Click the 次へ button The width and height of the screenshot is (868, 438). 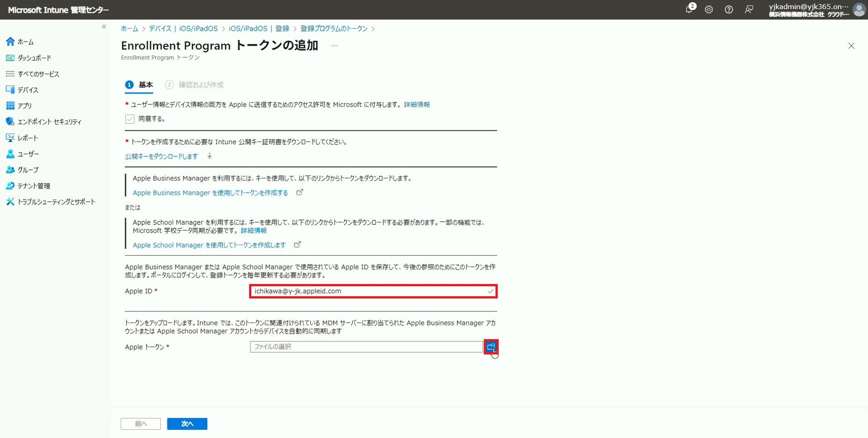point(187,424)
